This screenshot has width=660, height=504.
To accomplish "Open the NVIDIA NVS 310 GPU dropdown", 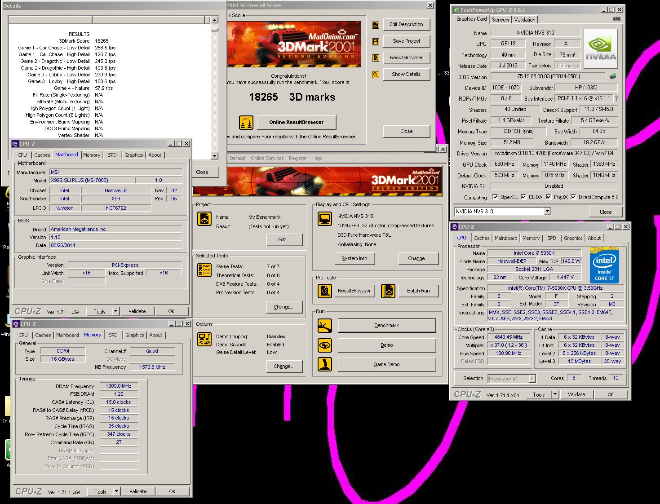I will [547, 212].
